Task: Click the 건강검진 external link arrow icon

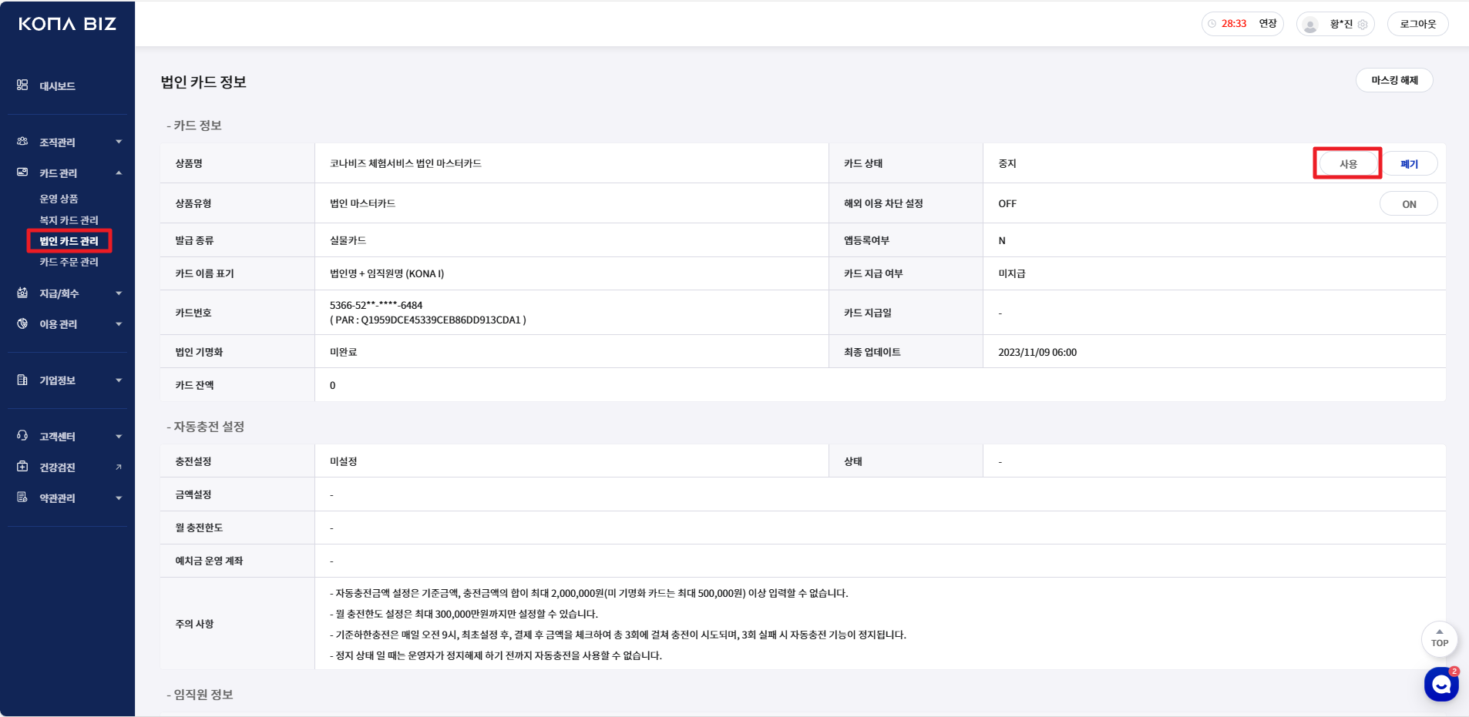Action: (119, 467)
